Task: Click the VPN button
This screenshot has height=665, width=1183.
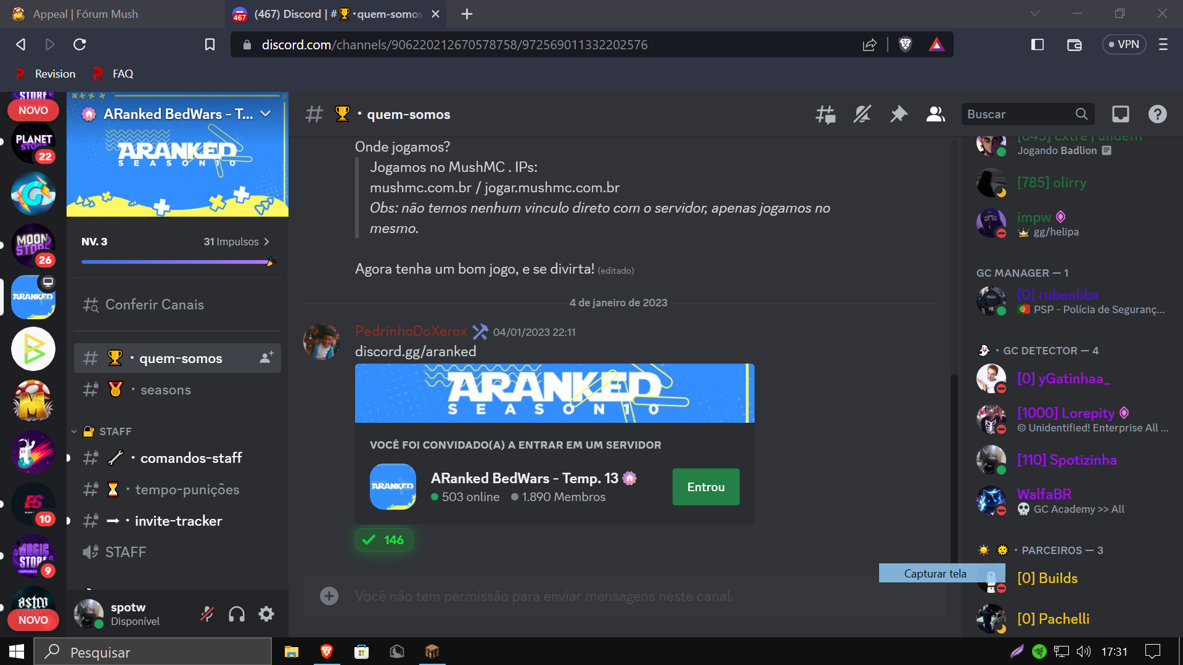Action: click(x=1124, y=44)
